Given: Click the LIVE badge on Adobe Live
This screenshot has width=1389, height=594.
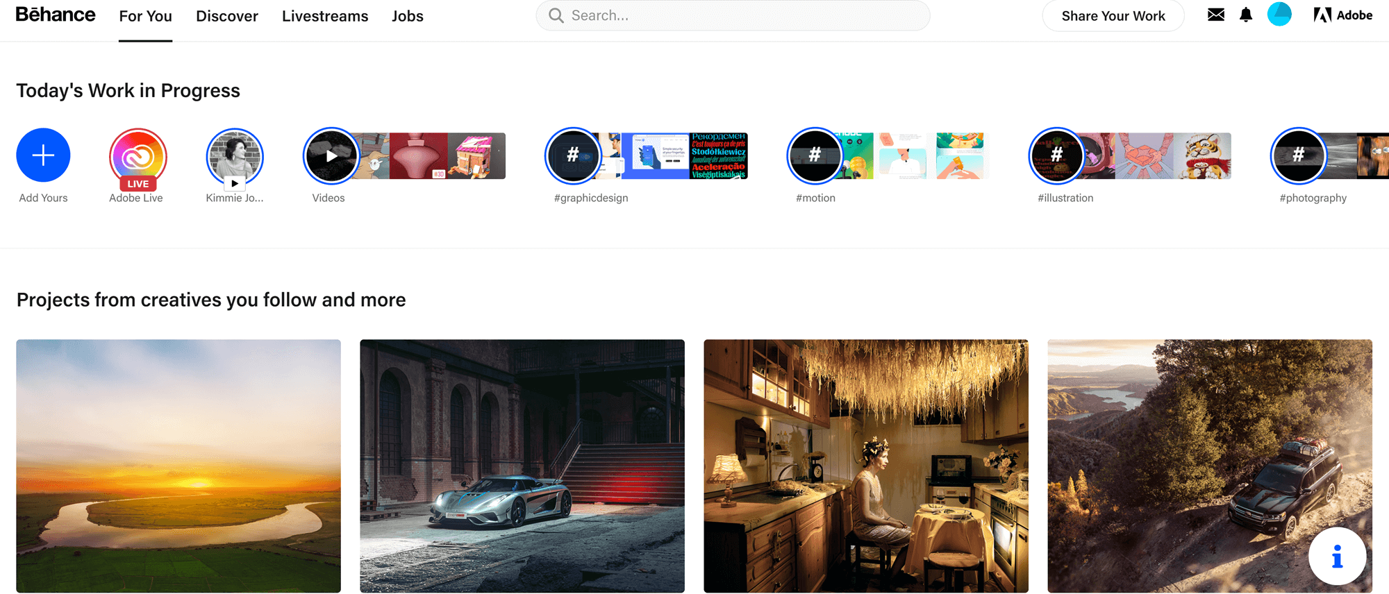Looking at the screenshot, I should (x=138, y=184).
